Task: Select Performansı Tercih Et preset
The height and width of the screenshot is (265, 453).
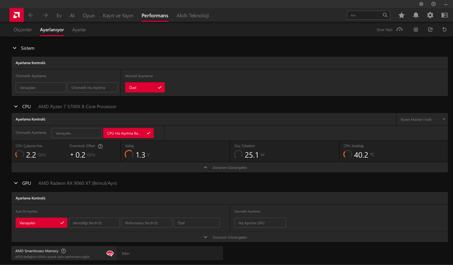Action: tap(146, 223)
